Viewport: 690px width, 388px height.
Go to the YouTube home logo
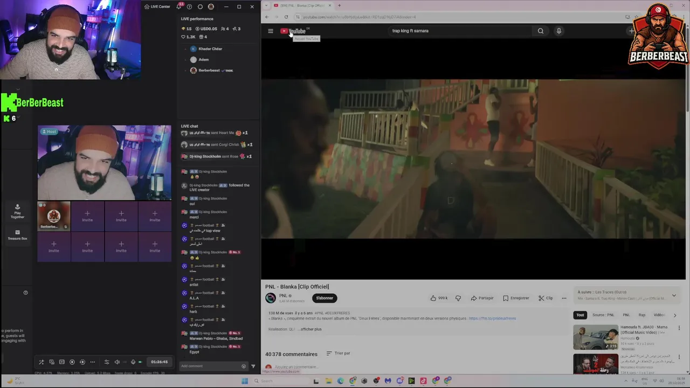[293, 31]
